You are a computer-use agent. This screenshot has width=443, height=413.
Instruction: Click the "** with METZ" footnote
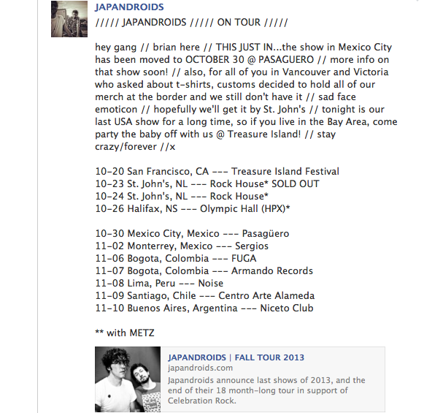pyautogui.click(x=124, y=333)
